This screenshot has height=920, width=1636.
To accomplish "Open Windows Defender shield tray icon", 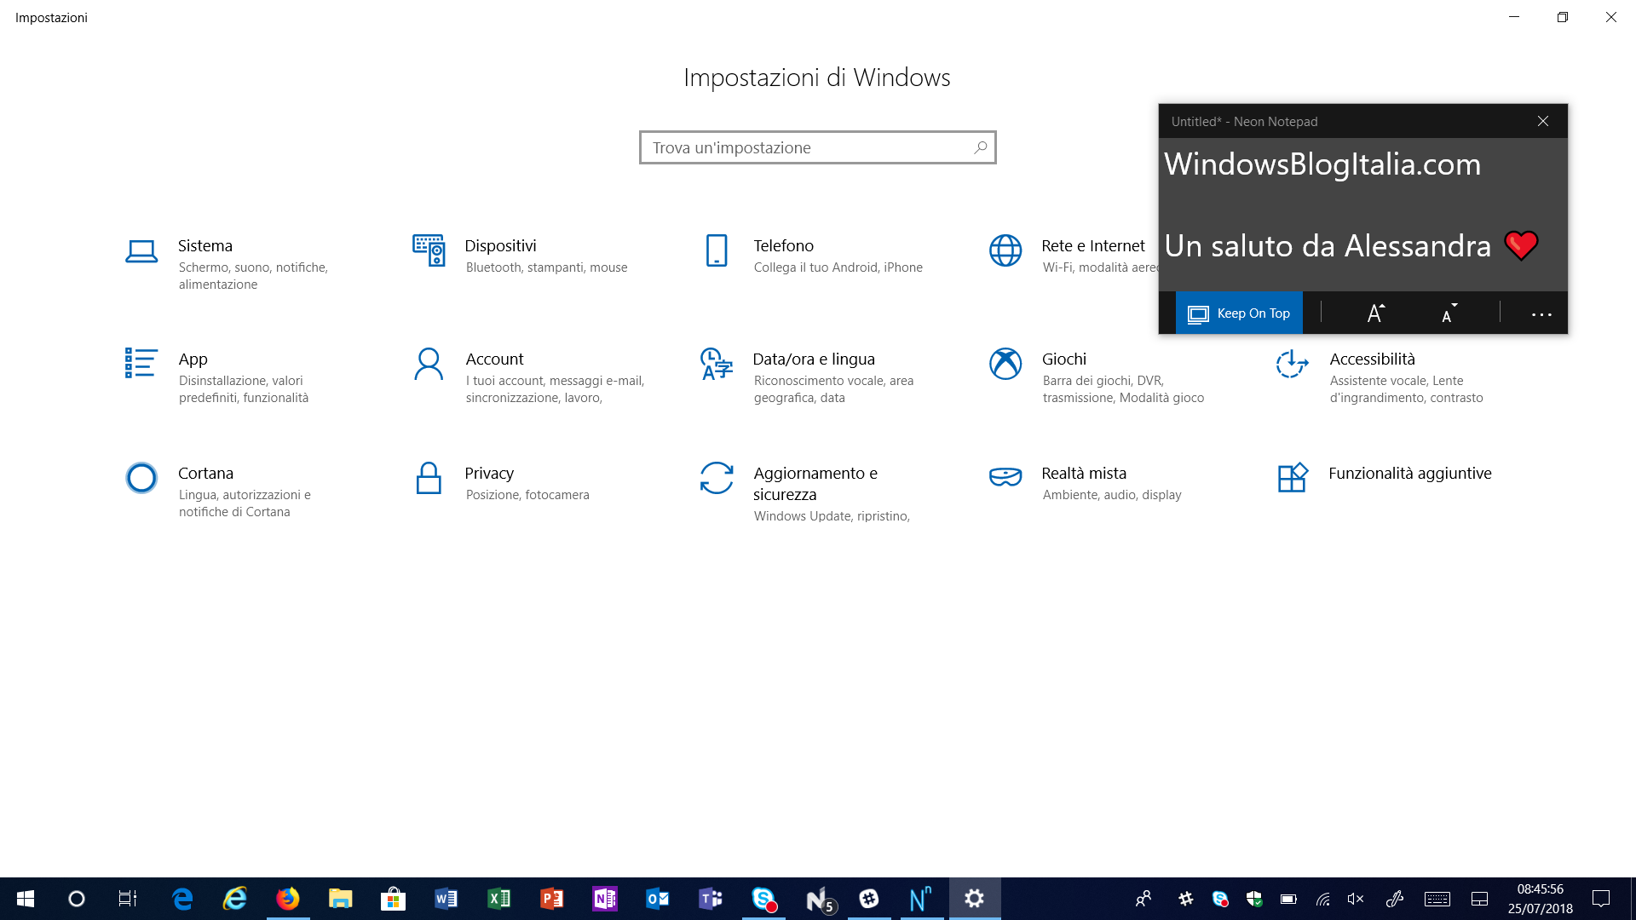I will point(1254,899).
